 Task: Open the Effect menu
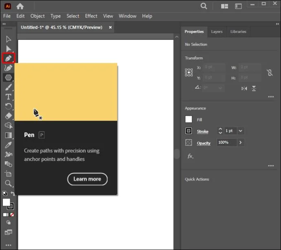pyautogui.click(x=91, y=16)
